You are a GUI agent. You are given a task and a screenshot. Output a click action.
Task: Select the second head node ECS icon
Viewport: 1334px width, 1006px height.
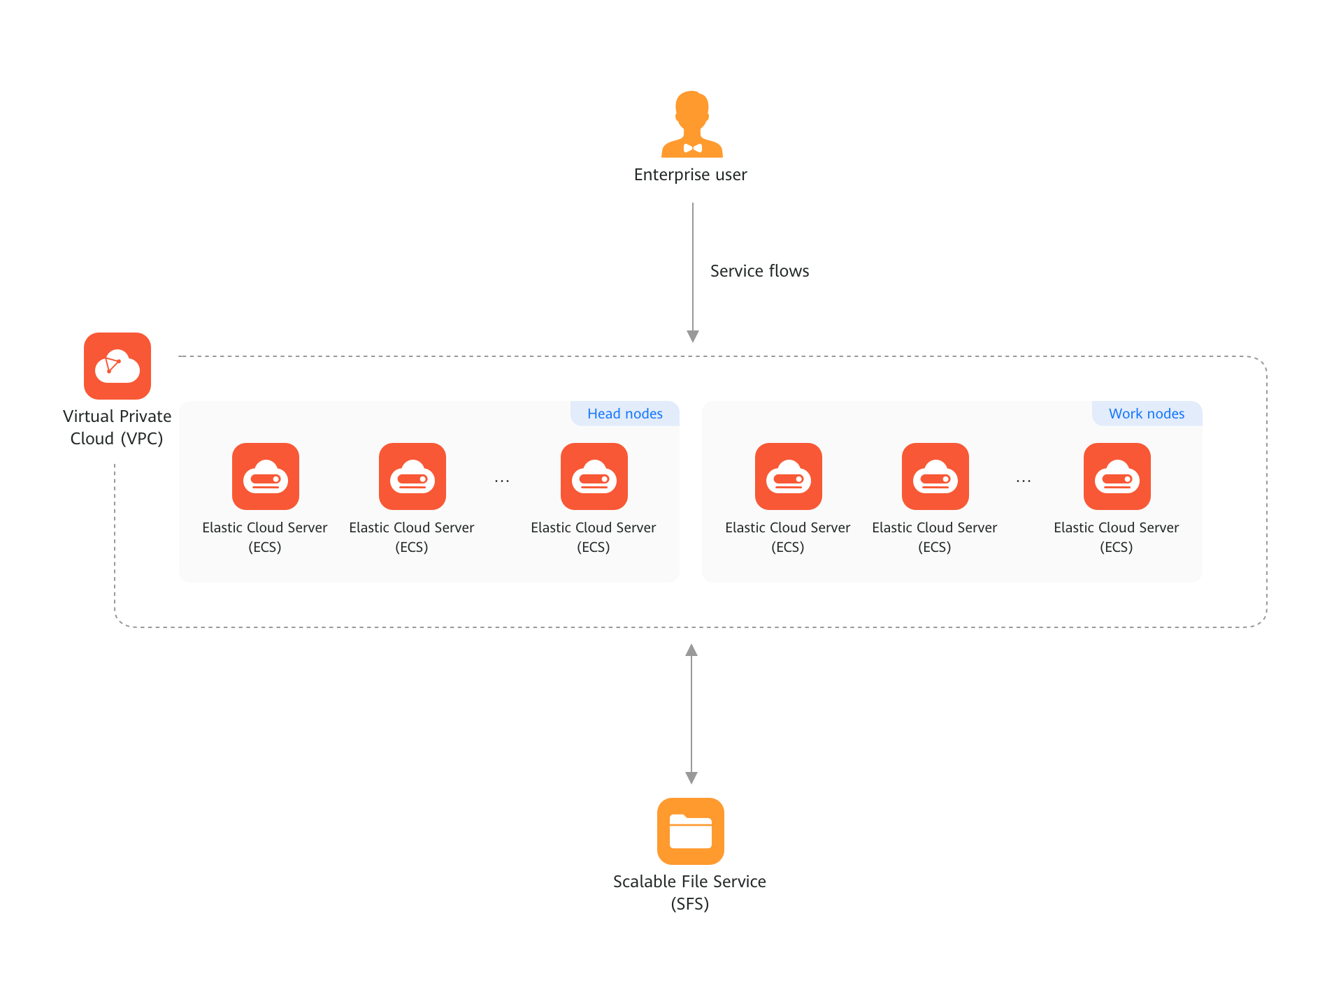(x=412, y=476)
